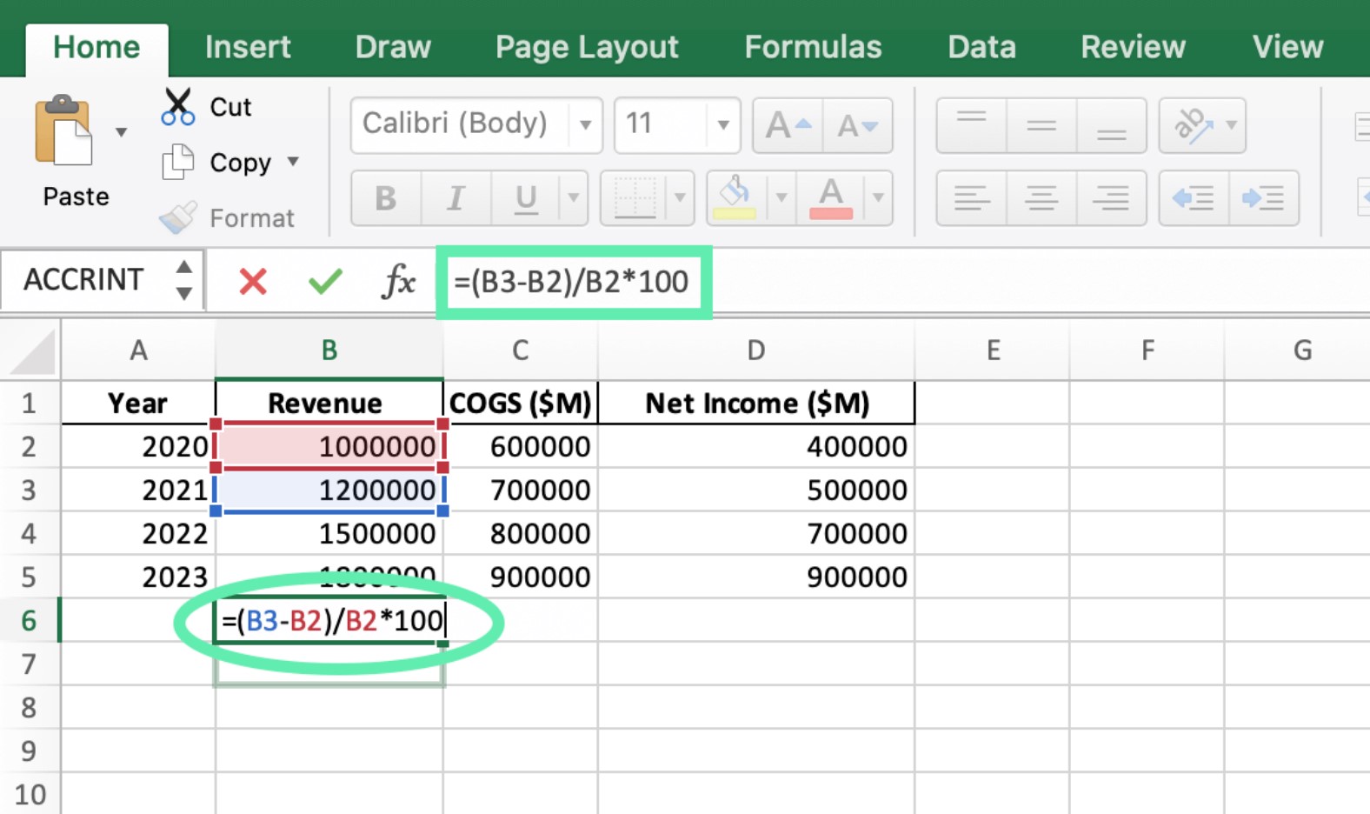Click COGS cell with 800000
Screen dimensions: 1370x814
point(520,533)
